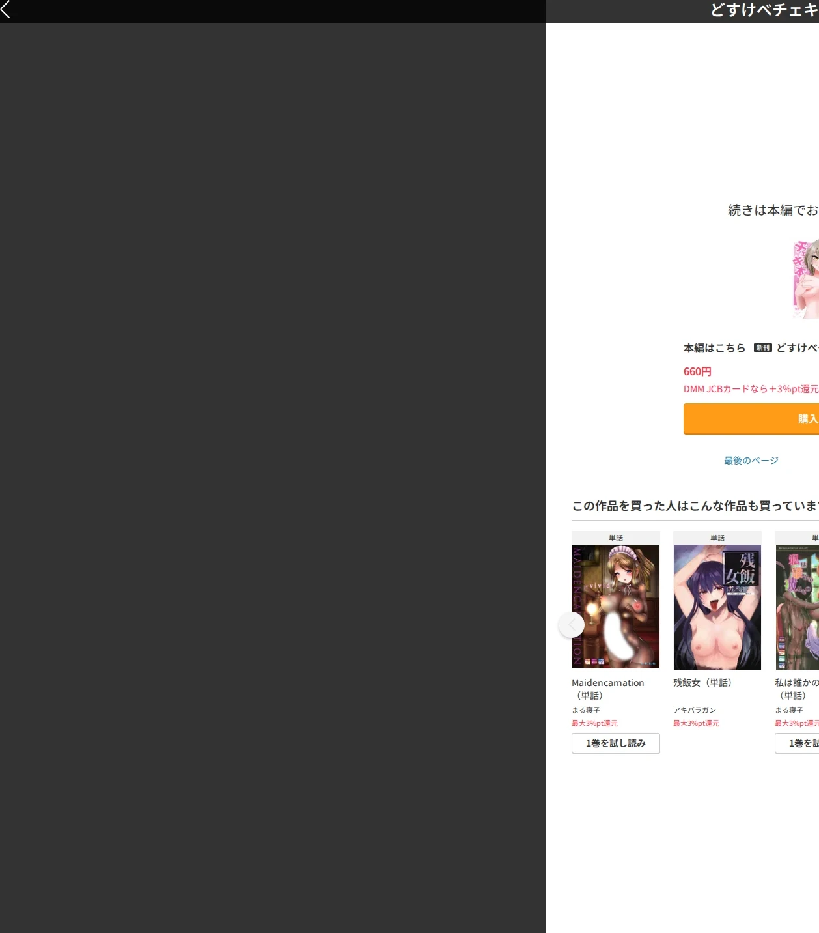Click the orange 購入 purchase button
The height and width of the screenshot is (933, 819).
click(x=751, y=419)
